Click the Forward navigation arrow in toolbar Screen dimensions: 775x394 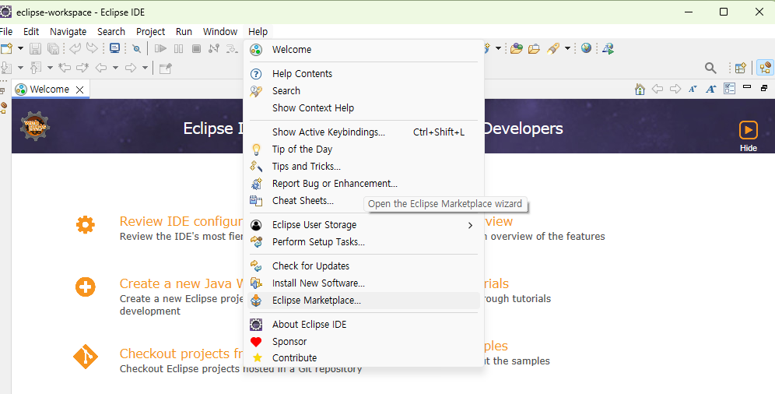(x=131, y=68)
